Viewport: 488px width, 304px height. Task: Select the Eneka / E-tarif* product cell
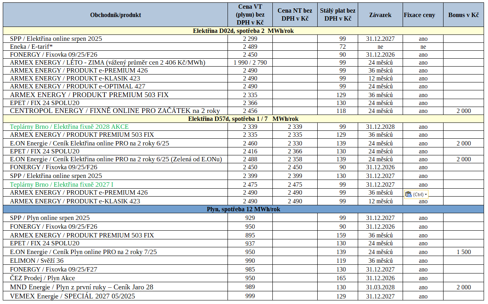[x=116, y=47]
